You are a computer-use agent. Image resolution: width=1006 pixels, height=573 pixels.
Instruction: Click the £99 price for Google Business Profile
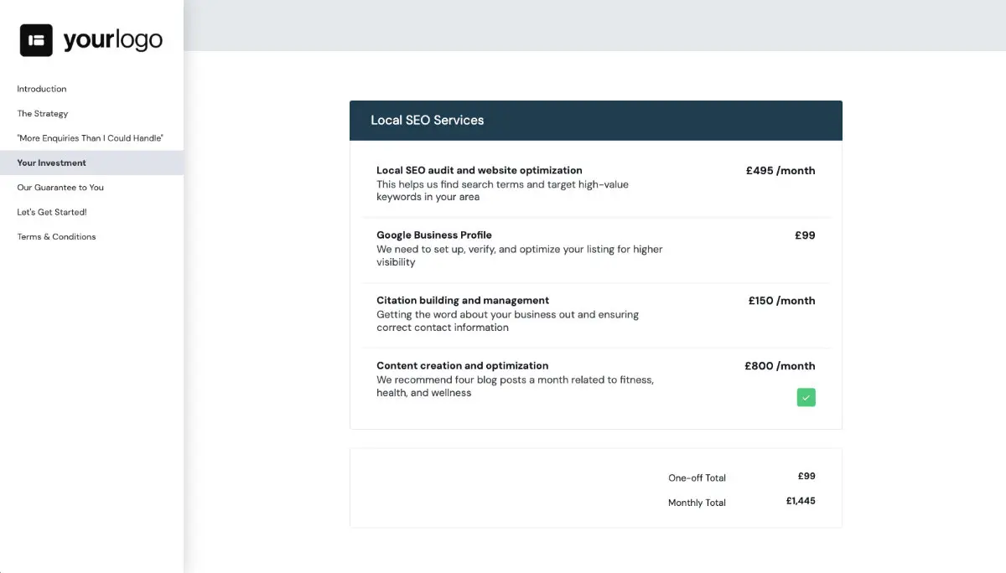(805, 235)
